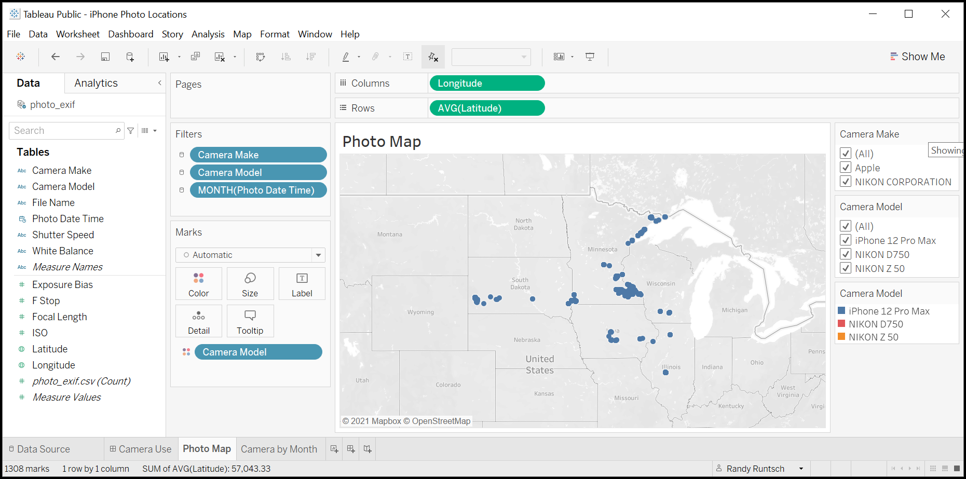Uncheck NIKON D750 in Camera Model filter

pyautogui.click(x=846, y=254)
